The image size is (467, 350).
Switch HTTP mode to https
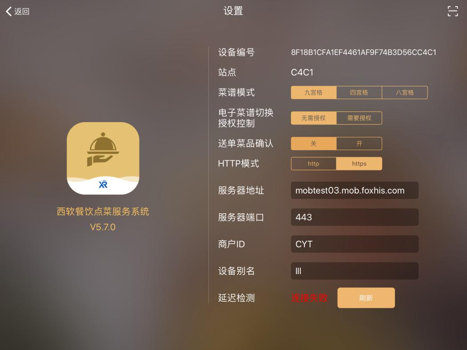359,164
